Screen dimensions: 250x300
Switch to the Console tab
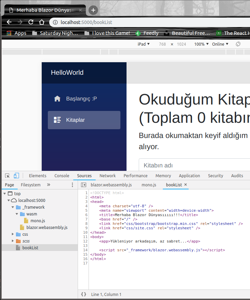[62, 176]
